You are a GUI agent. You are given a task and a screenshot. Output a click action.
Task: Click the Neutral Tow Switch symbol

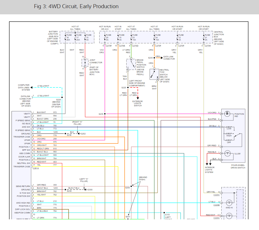pos(154,74)
